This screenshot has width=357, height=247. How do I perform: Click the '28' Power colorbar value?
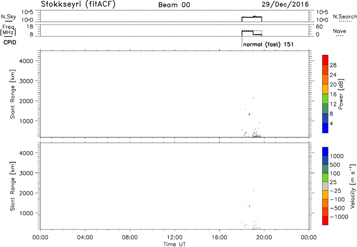(333, 65)
